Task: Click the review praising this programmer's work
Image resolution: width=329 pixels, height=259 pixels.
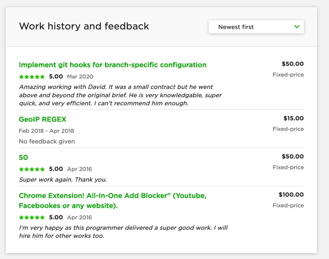Action: click(x=123, y=232)
